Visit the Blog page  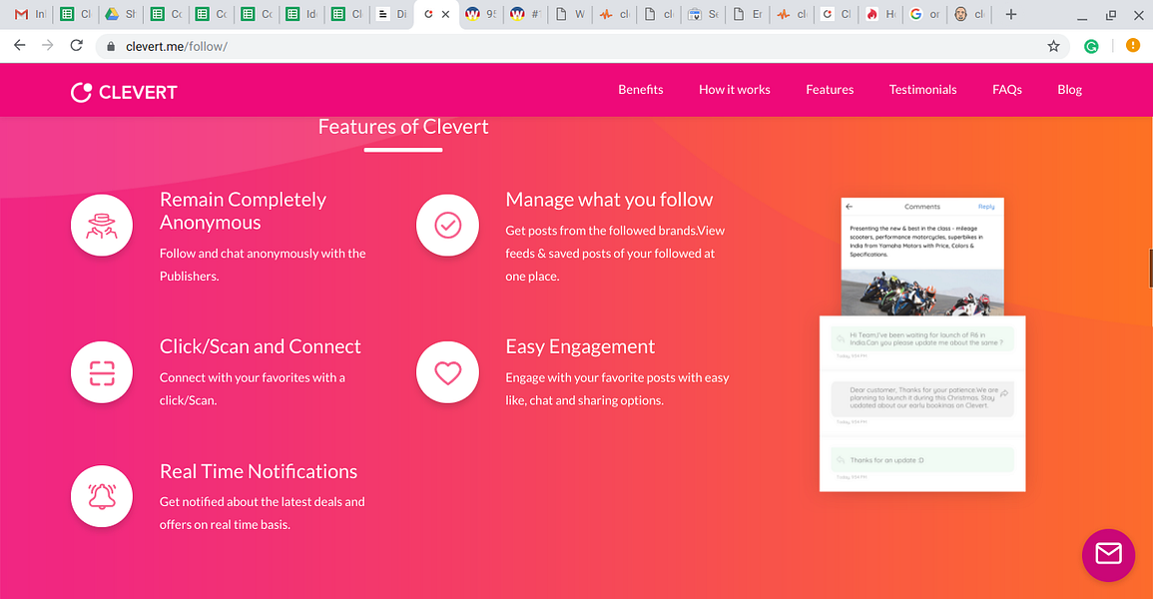coord(1069,89)
